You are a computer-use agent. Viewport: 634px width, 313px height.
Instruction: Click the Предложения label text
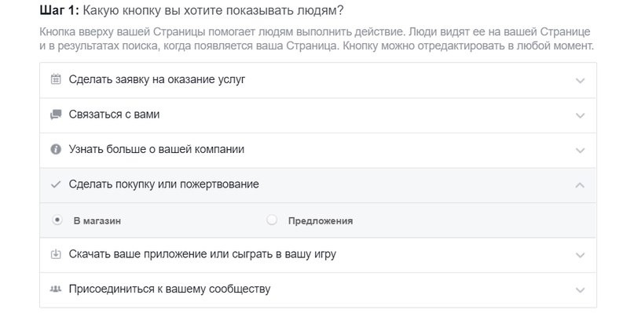(x=321, y=221)
